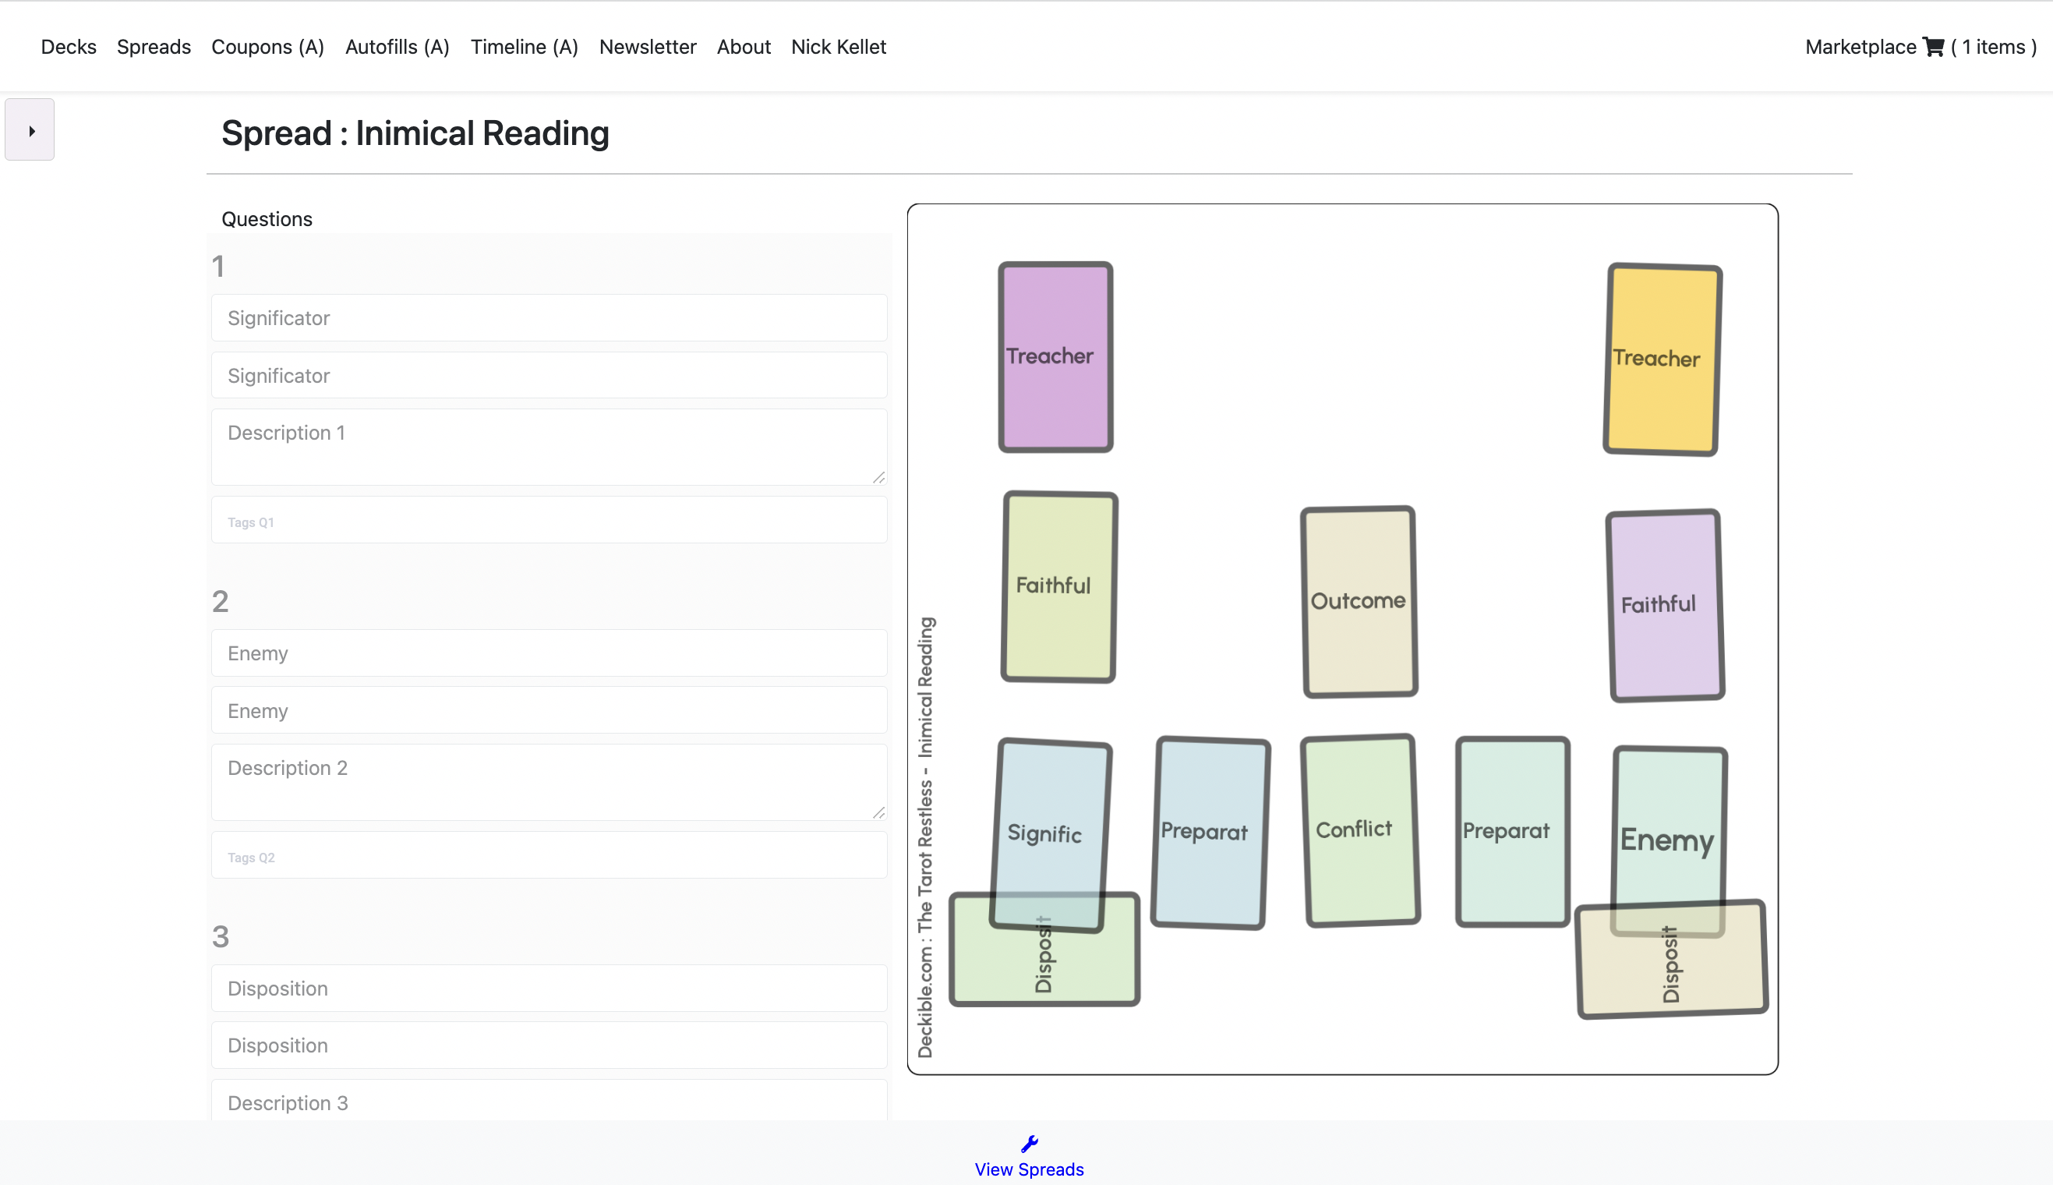2053x1185 pixels.
Task: Select the yellow Treacher card
Action: (x=1662, y=359)
